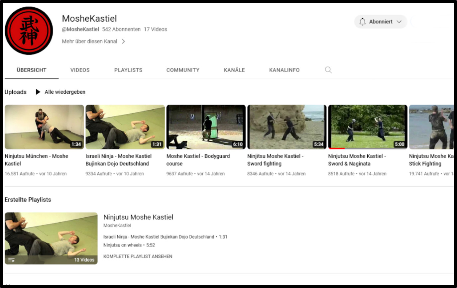Click the Uploads section heading
This screenshot has height=288, width=457.
[16, 92]
